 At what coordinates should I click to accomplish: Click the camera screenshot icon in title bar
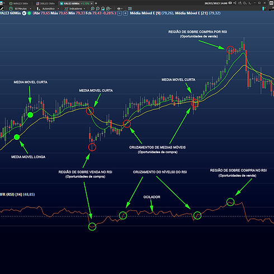230,3
